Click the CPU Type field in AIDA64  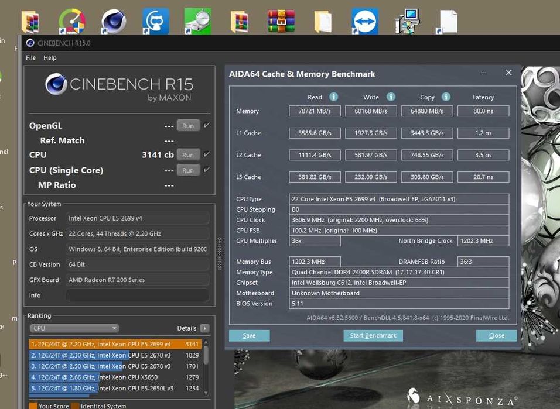pos(399,199)
